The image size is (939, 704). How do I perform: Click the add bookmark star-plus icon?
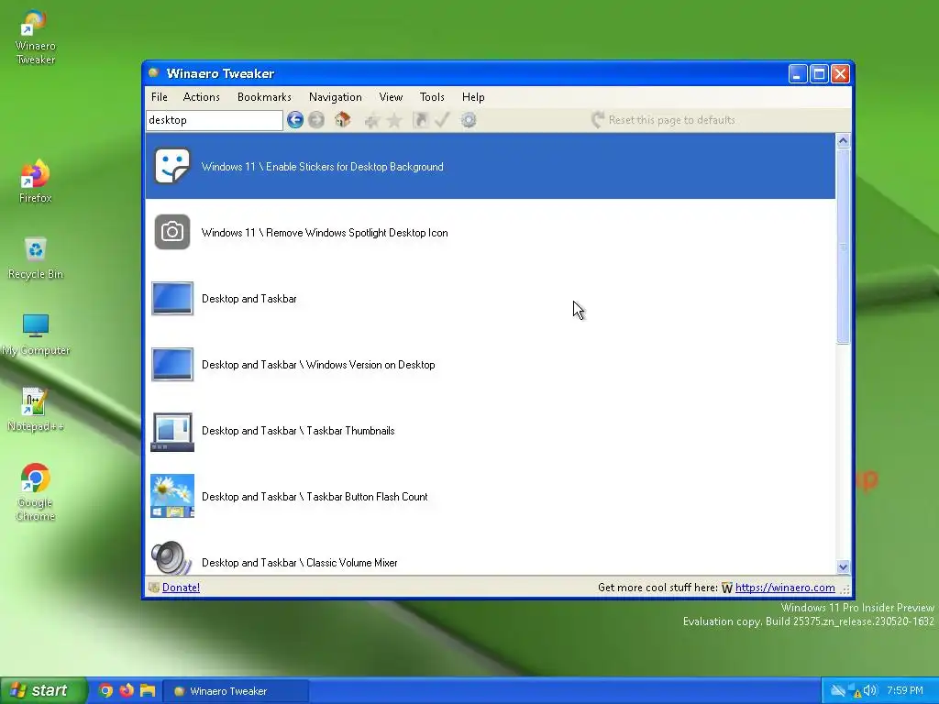(372, 120)
